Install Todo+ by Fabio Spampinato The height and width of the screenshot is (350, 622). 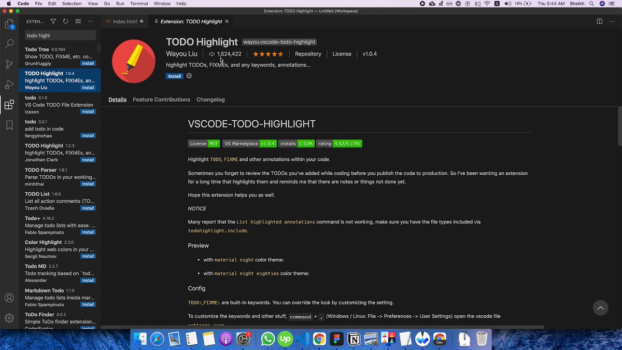coord(88,232)
